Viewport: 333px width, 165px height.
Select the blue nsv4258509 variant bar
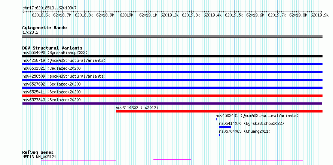[172, 80]
